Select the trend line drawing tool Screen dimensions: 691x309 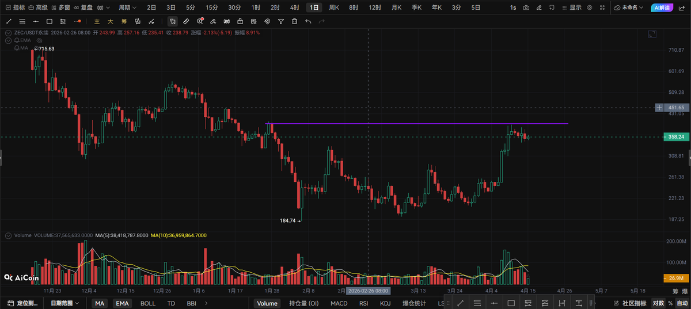pos(9,21)
